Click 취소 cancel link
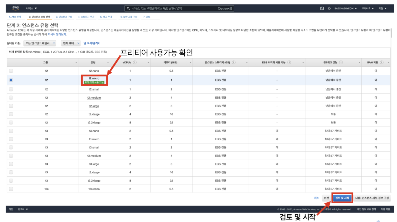 coord(317,198)
